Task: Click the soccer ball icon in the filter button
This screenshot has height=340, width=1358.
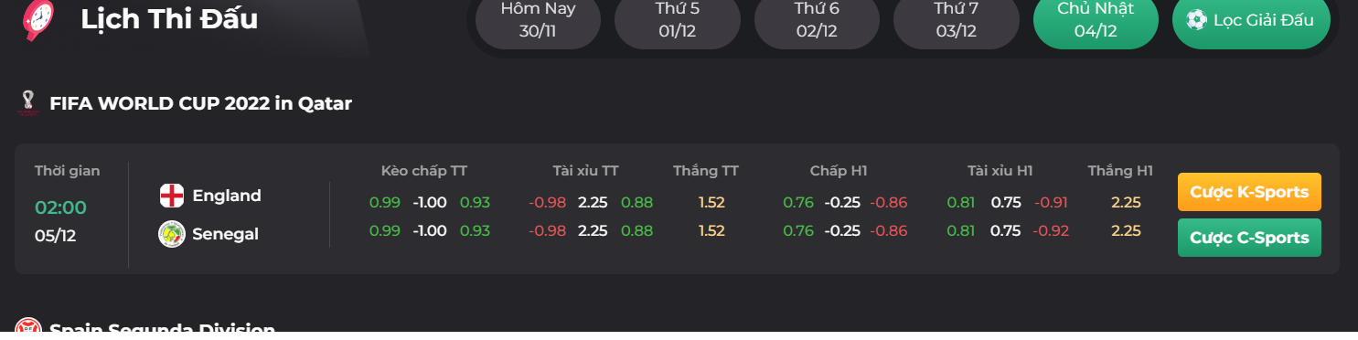Action: (1196, 19)
